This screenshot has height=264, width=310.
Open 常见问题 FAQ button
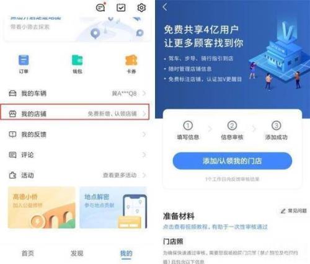tap(293, 211)
